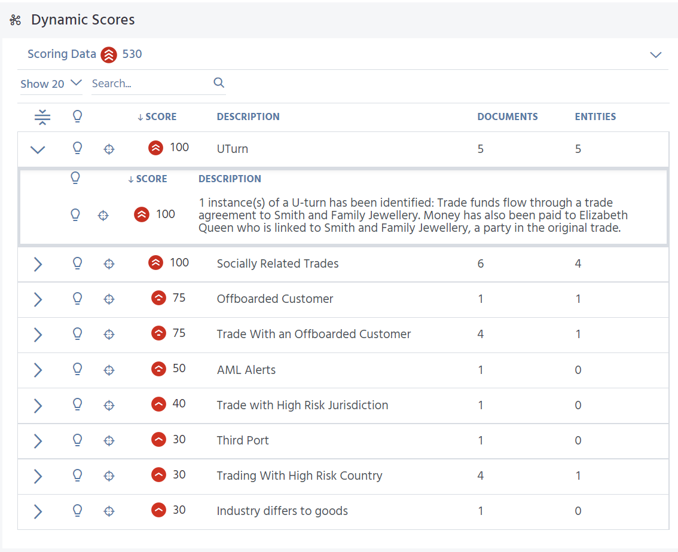Expand the Socially Related Trades row
This screenshot has height=552, width=678.
(37, 263)
